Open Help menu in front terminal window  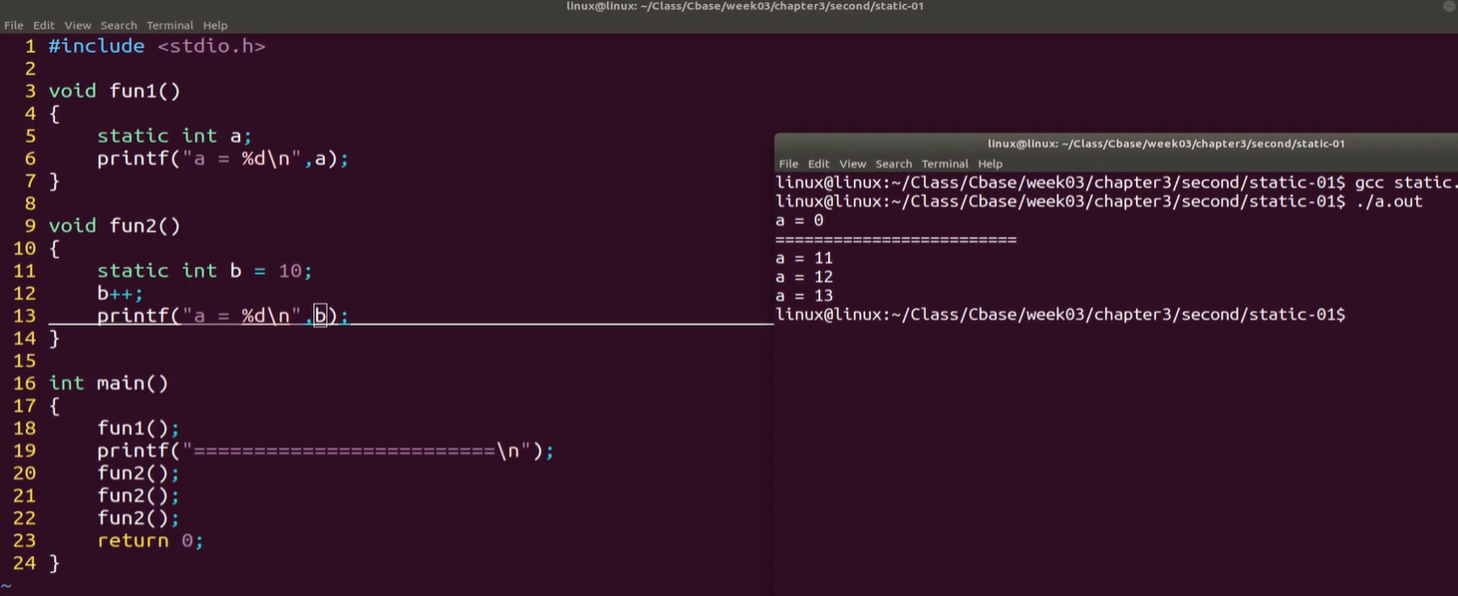[x=991, y=163]
